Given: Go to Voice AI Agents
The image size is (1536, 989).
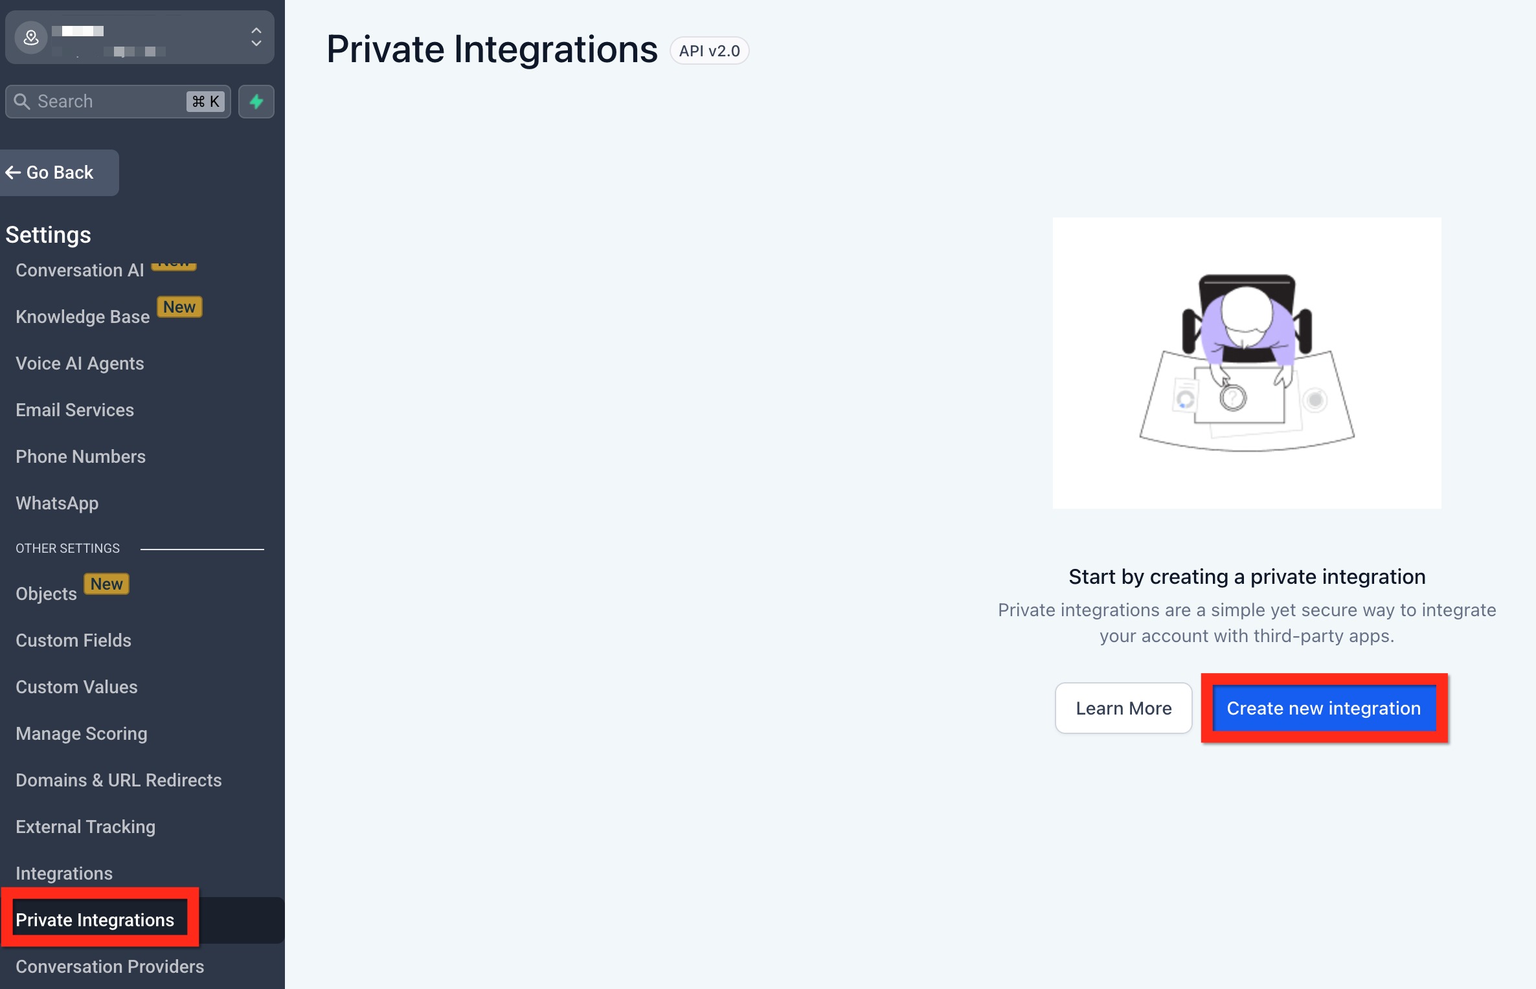Looking at the screenshot, I should click(x=80, y=364).
